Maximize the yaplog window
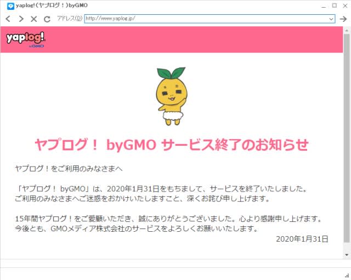Screen dimensions: 351x280 pos(335,5)
